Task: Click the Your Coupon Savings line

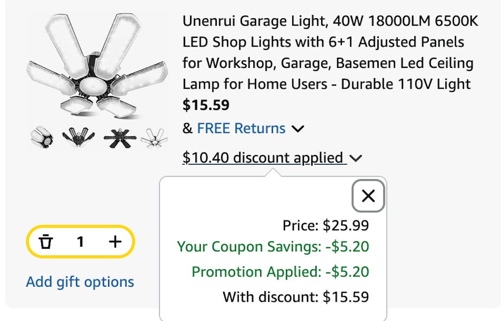Action: coord(273,247)
